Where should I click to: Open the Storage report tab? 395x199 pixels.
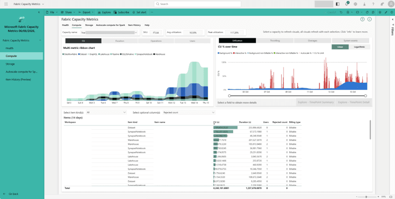[x=89, y=25]
